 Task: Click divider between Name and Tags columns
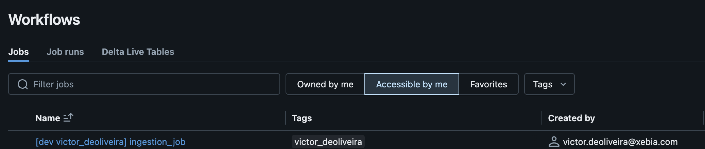[286, 118]
